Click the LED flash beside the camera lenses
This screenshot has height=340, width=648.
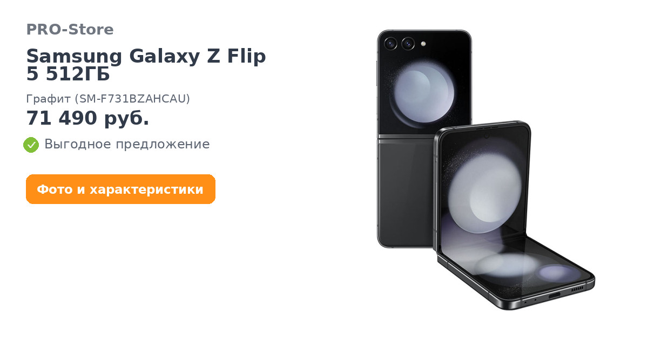pyautogui.click(x=423, y=43)
